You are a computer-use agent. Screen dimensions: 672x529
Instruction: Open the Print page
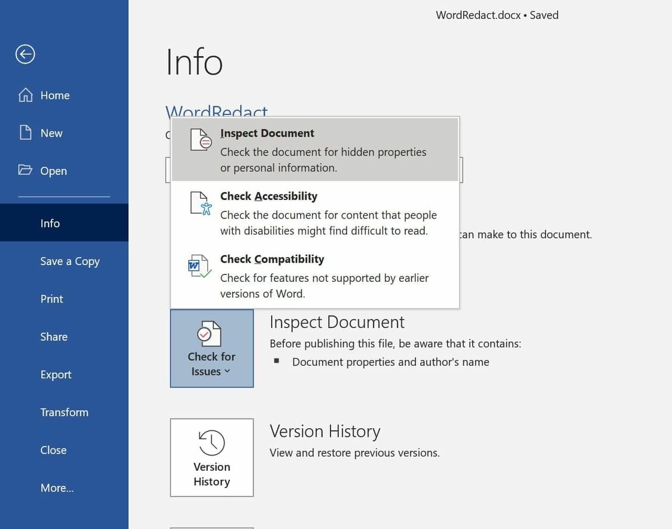52,299
